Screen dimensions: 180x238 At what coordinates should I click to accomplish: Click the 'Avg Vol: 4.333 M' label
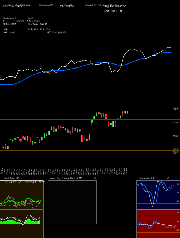point(115,6)
